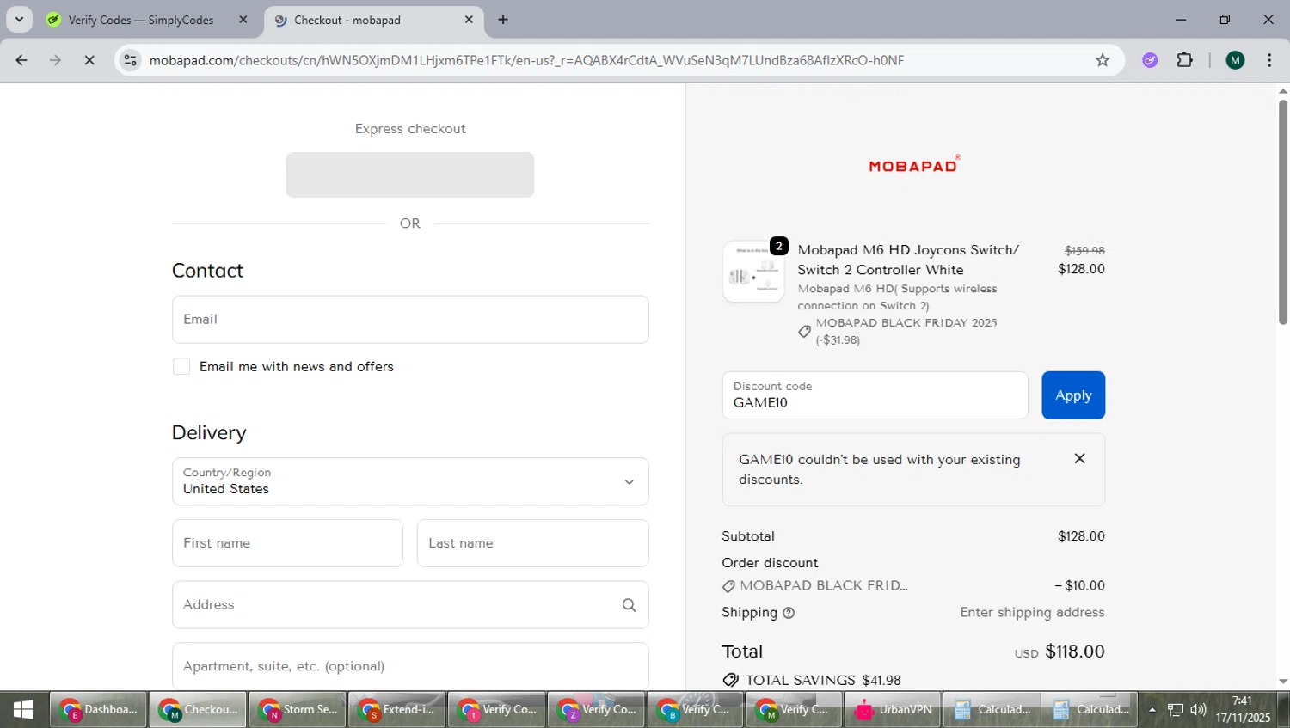Open a new browser tab
This screenshot has width=1290, height=728.
point(503,20)
